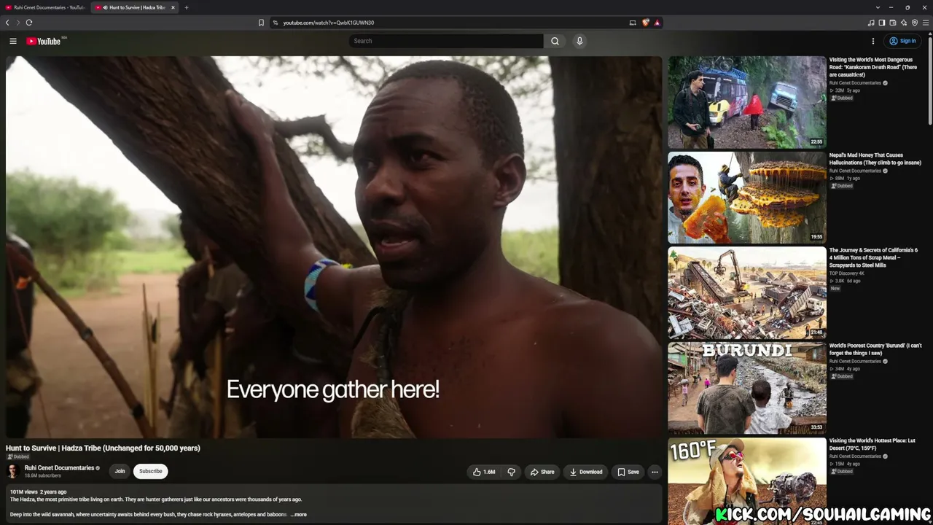Open Brave Rewards triangle icon
The width and height of the screenshot is (933, 525).
(x=657, y=23)
